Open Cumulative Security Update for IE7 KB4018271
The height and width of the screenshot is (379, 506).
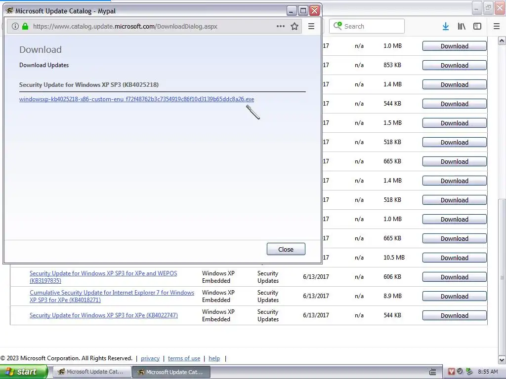(112, 296)
